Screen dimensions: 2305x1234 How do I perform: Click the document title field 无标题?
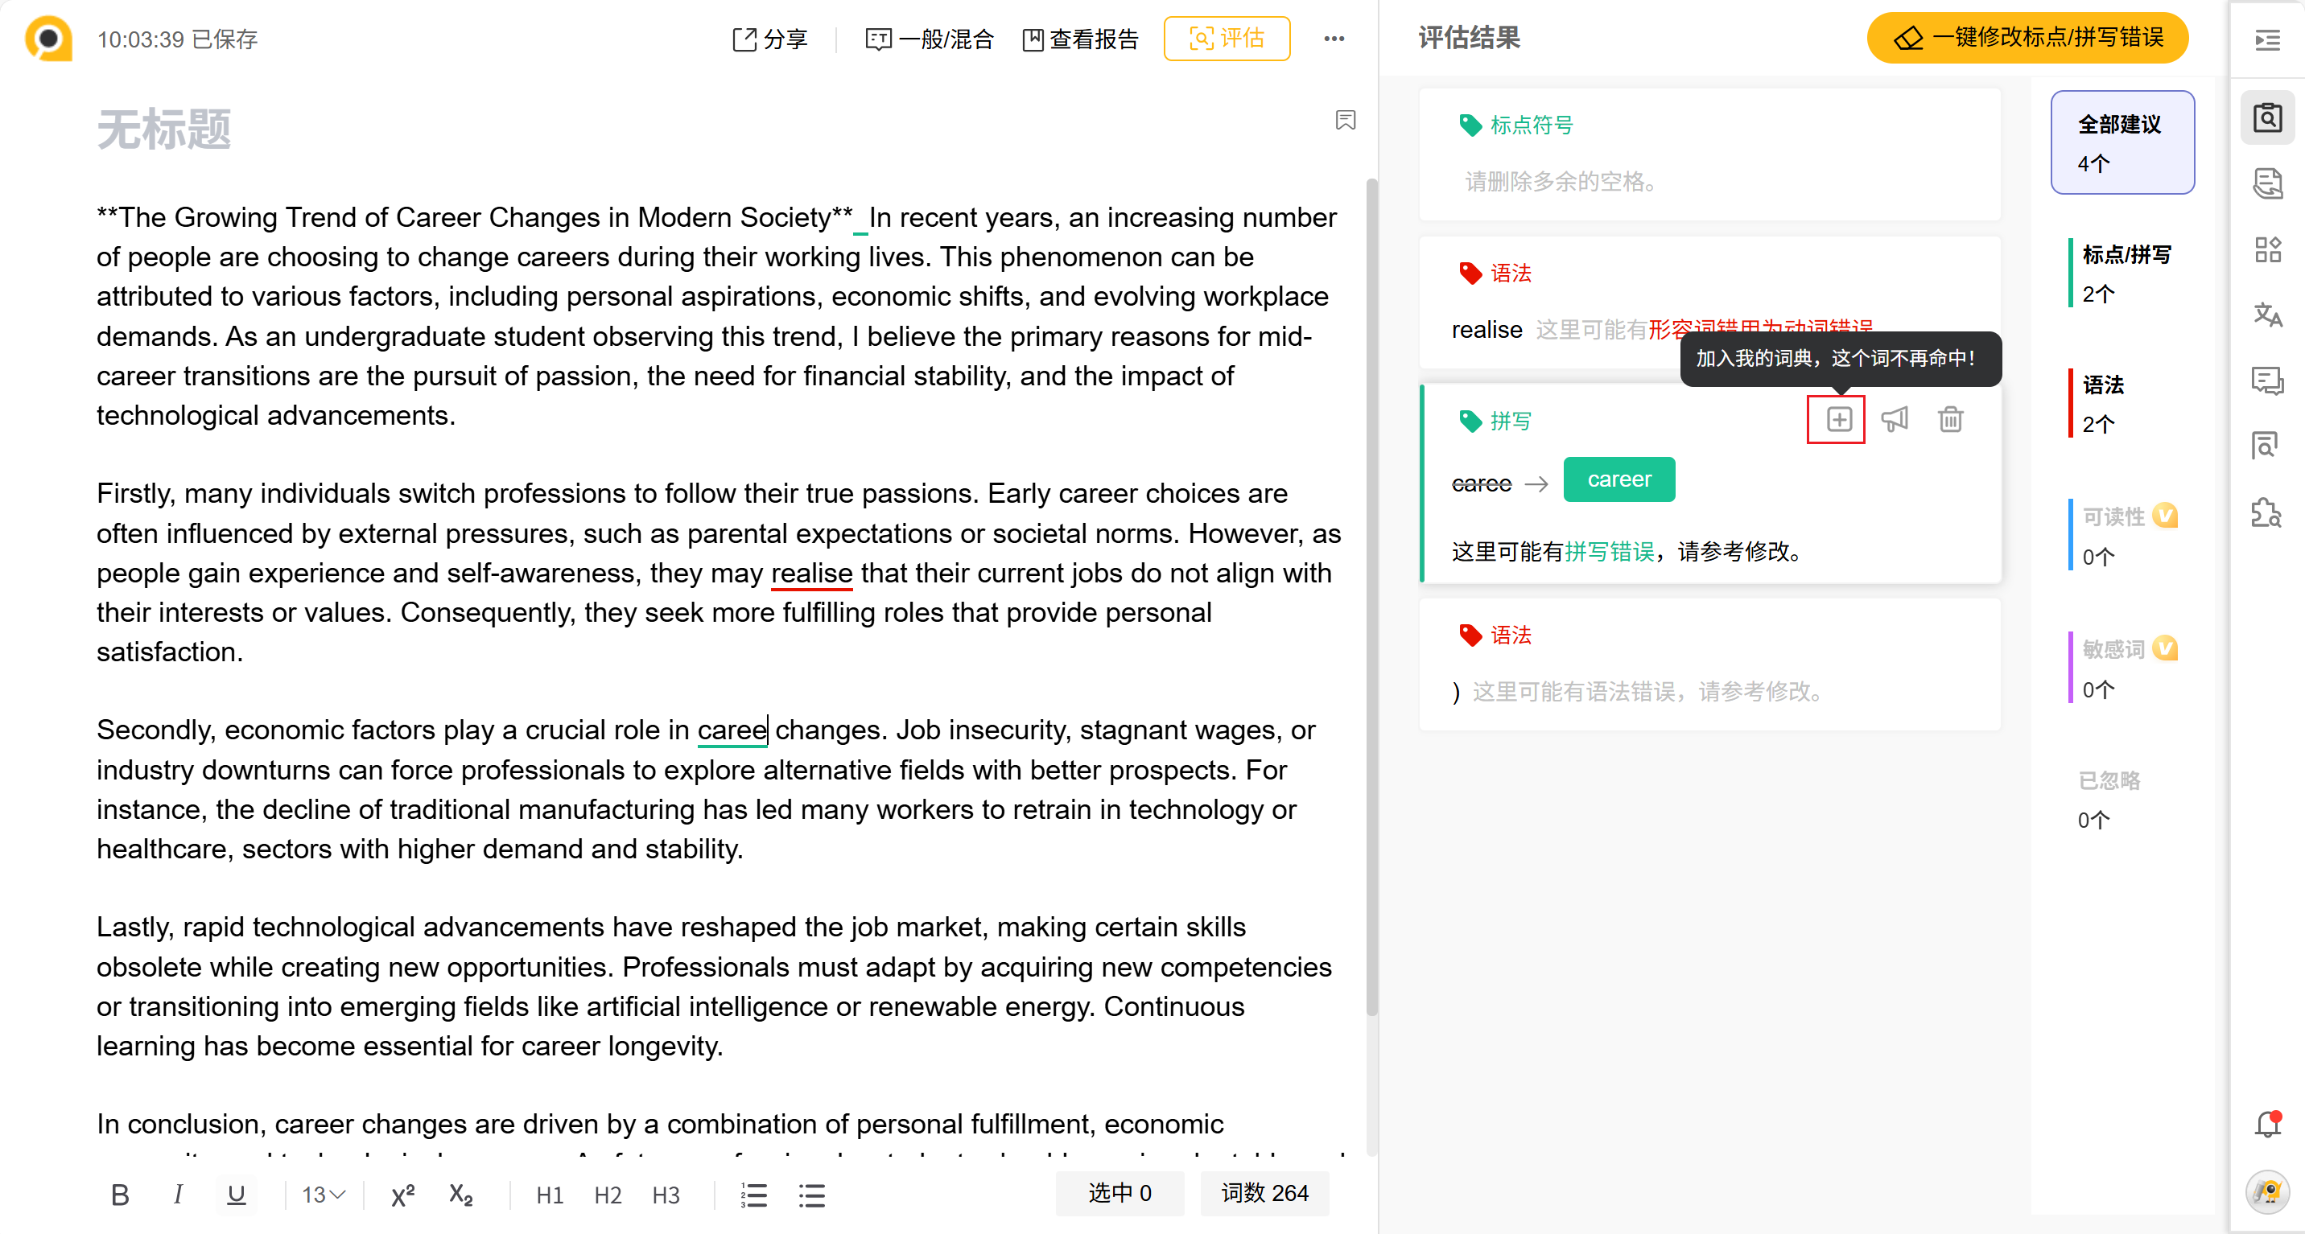click(x=163, y=130)
